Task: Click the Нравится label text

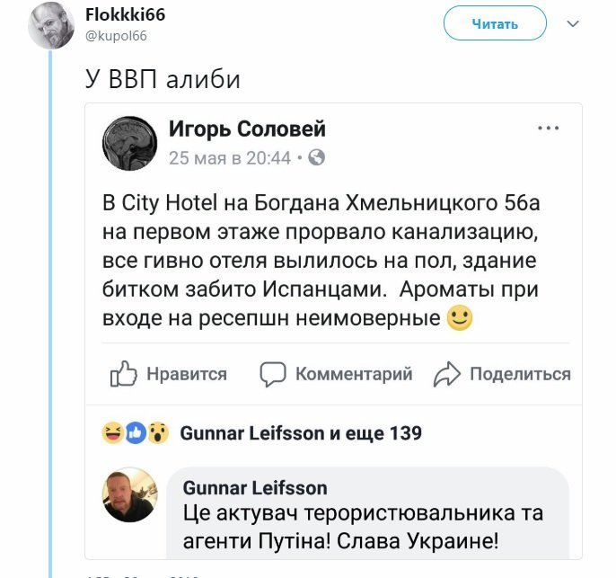Action: (187, 374)
